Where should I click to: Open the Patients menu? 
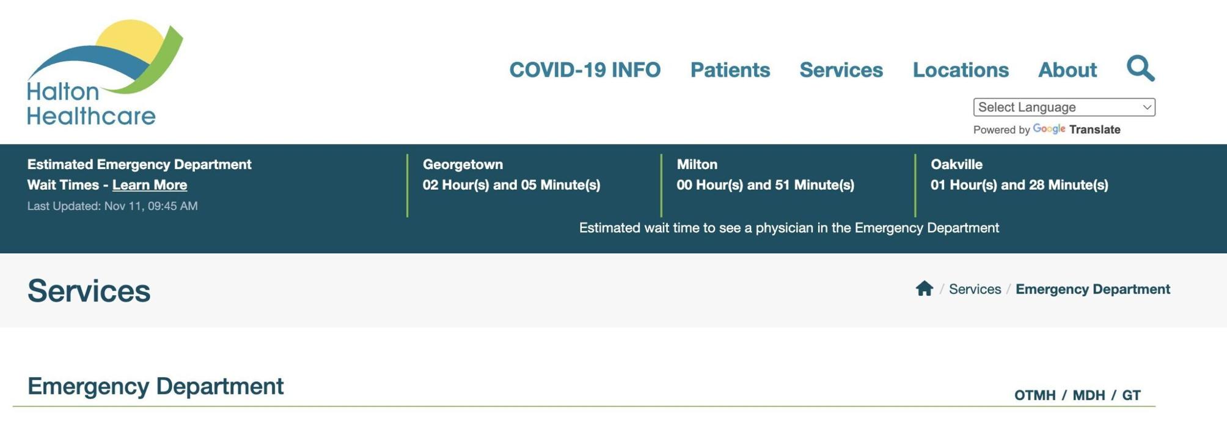coord(730,70)
